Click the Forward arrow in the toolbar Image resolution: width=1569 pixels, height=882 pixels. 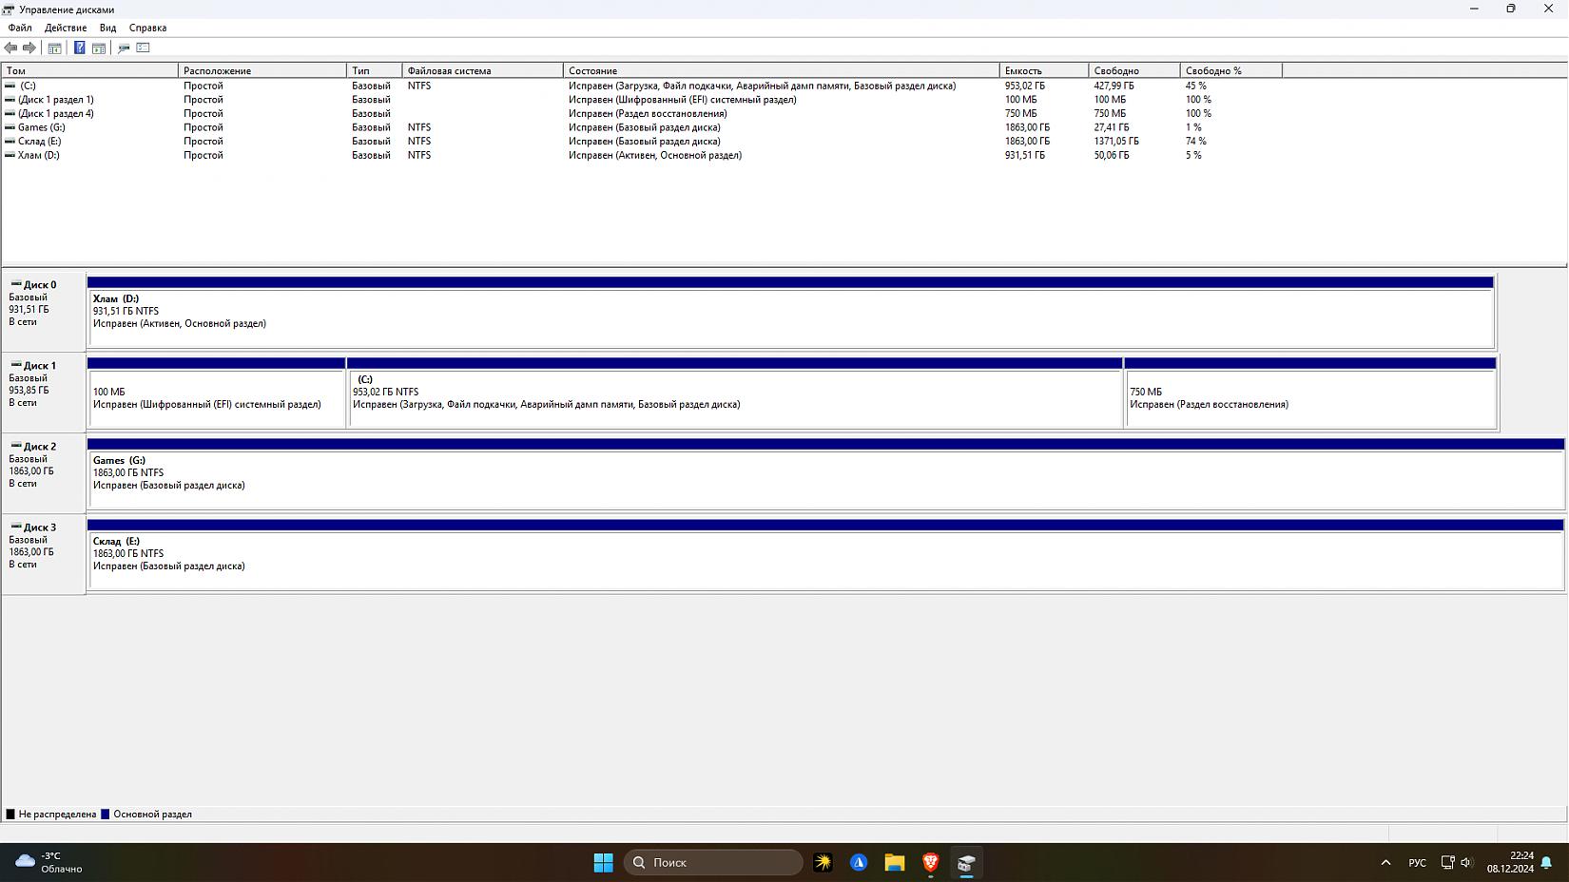tap(29, 48)
